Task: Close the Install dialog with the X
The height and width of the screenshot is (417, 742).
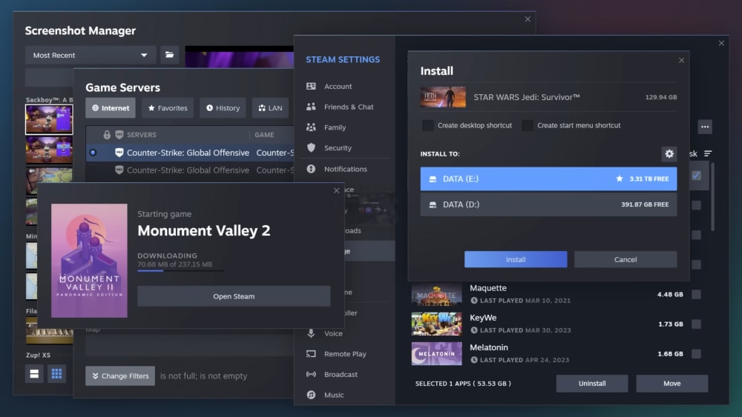Action: tap(681, 61)
